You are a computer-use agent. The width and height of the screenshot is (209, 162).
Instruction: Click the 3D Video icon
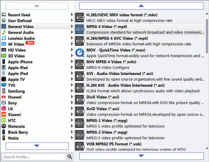4,56
